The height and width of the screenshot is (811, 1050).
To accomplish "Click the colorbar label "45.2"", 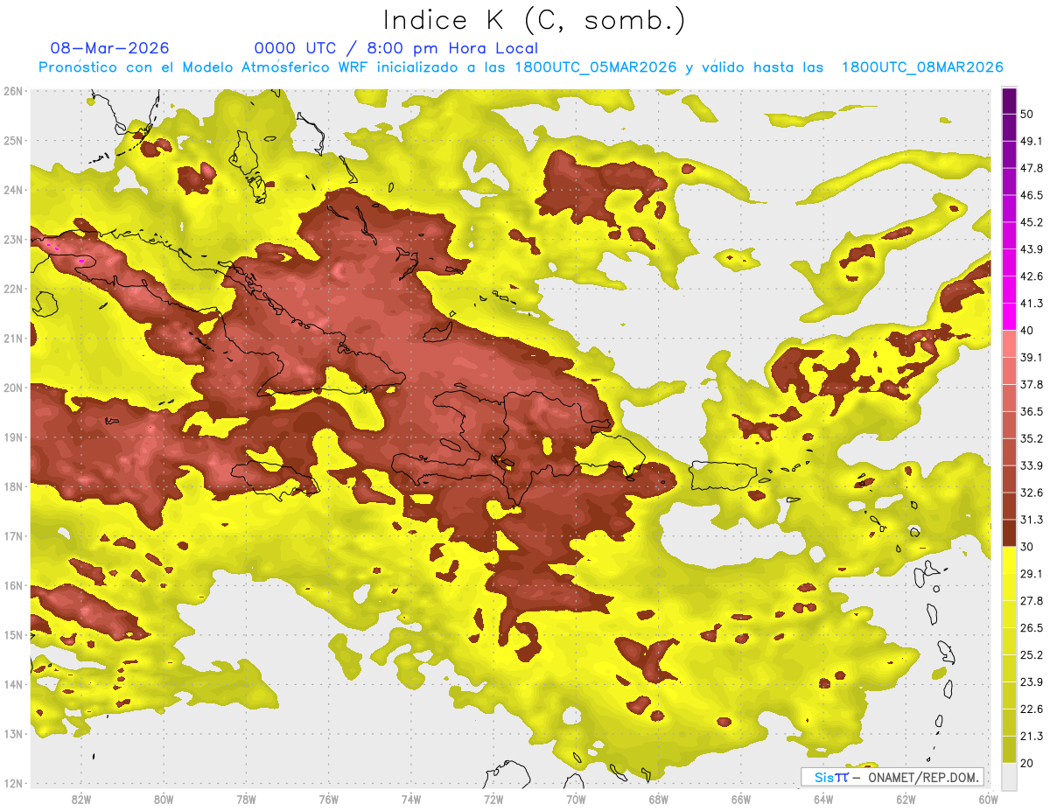I will click(x=1032, y=222).
